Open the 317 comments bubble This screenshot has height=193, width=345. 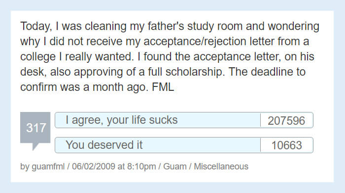tap(35, 128)
